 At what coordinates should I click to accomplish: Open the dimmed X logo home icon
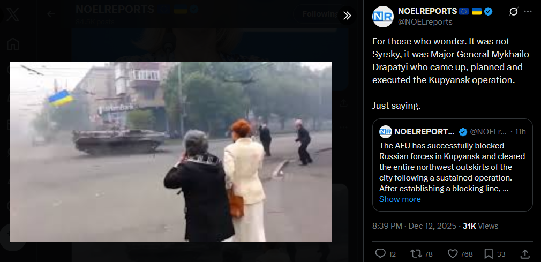12,15
